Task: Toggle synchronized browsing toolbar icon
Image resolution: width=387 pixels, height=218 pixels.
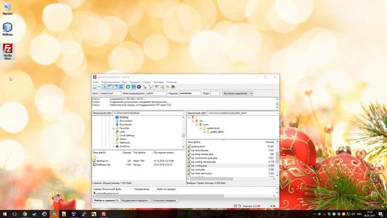Action: [x=167, y=87]
